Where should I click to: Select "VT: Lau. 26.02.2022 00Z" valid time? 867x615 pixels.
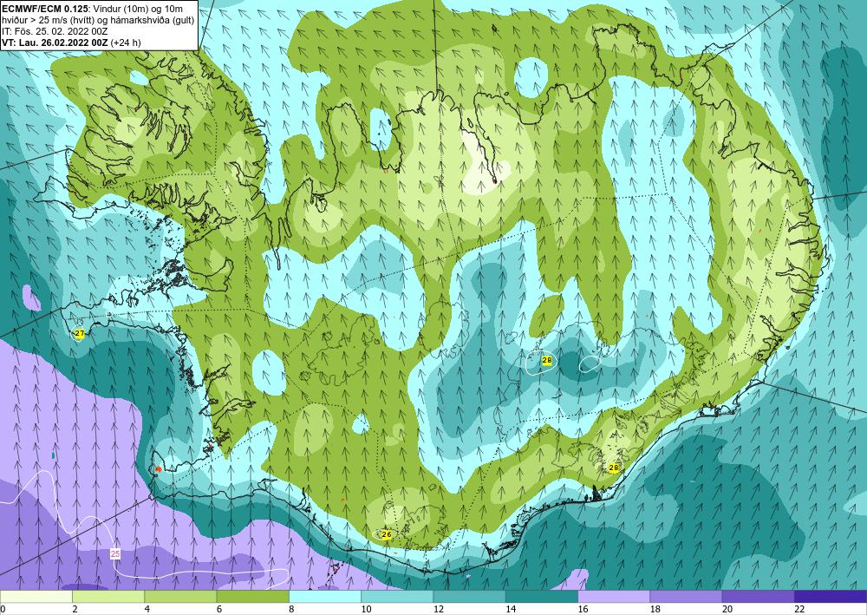pos(55,43)
